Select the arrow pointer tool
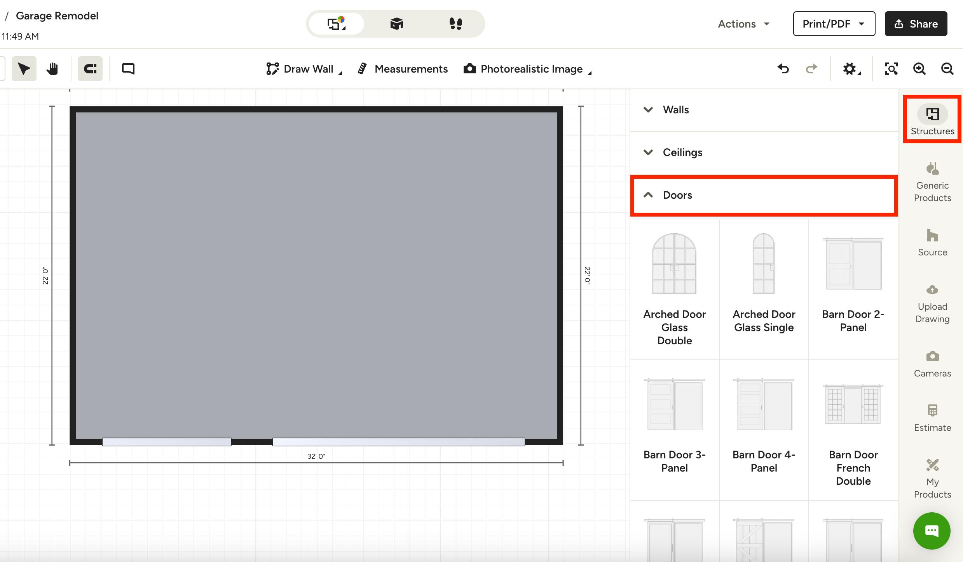Viewport: 963px width, 562px height. (x=24, y=69)
